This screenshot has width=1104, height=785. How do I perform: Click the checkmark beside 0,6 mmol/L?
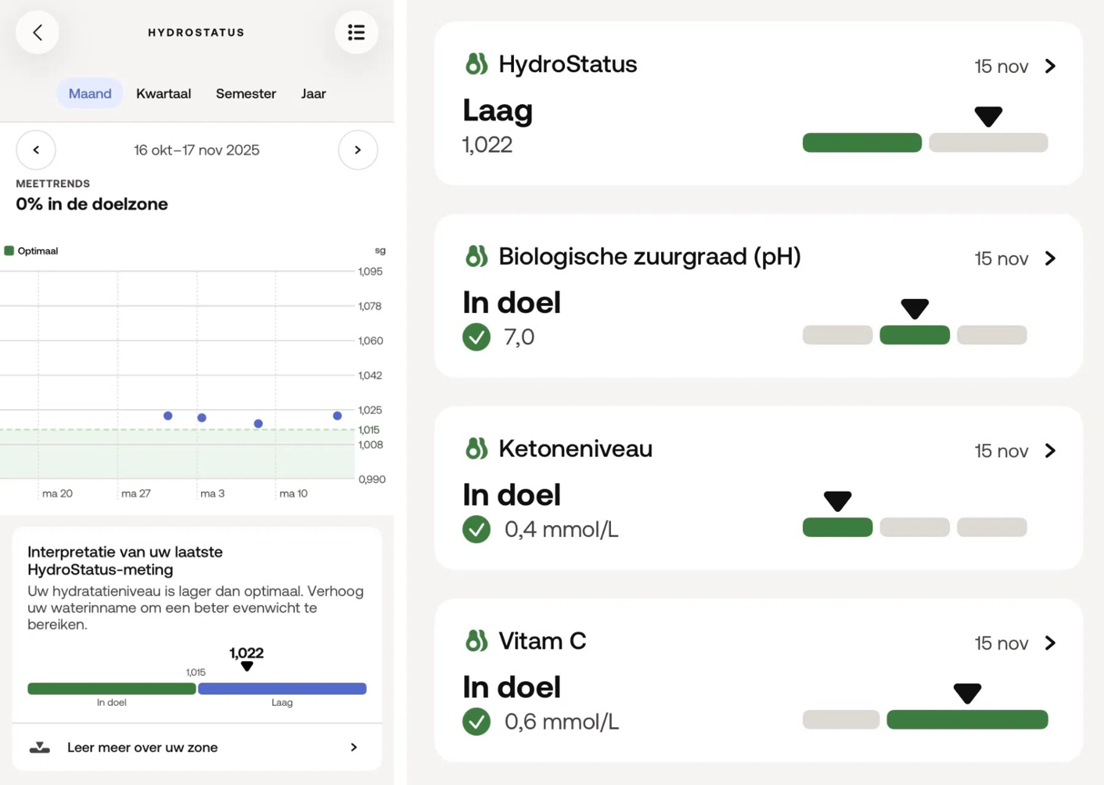click(477, 722)
